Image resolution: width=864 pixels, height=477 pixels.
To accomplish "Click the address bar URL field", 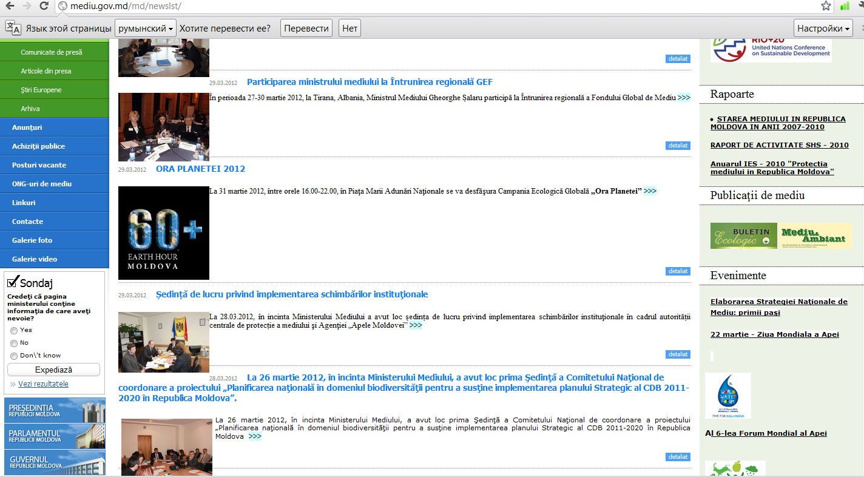I will [425, 6].
